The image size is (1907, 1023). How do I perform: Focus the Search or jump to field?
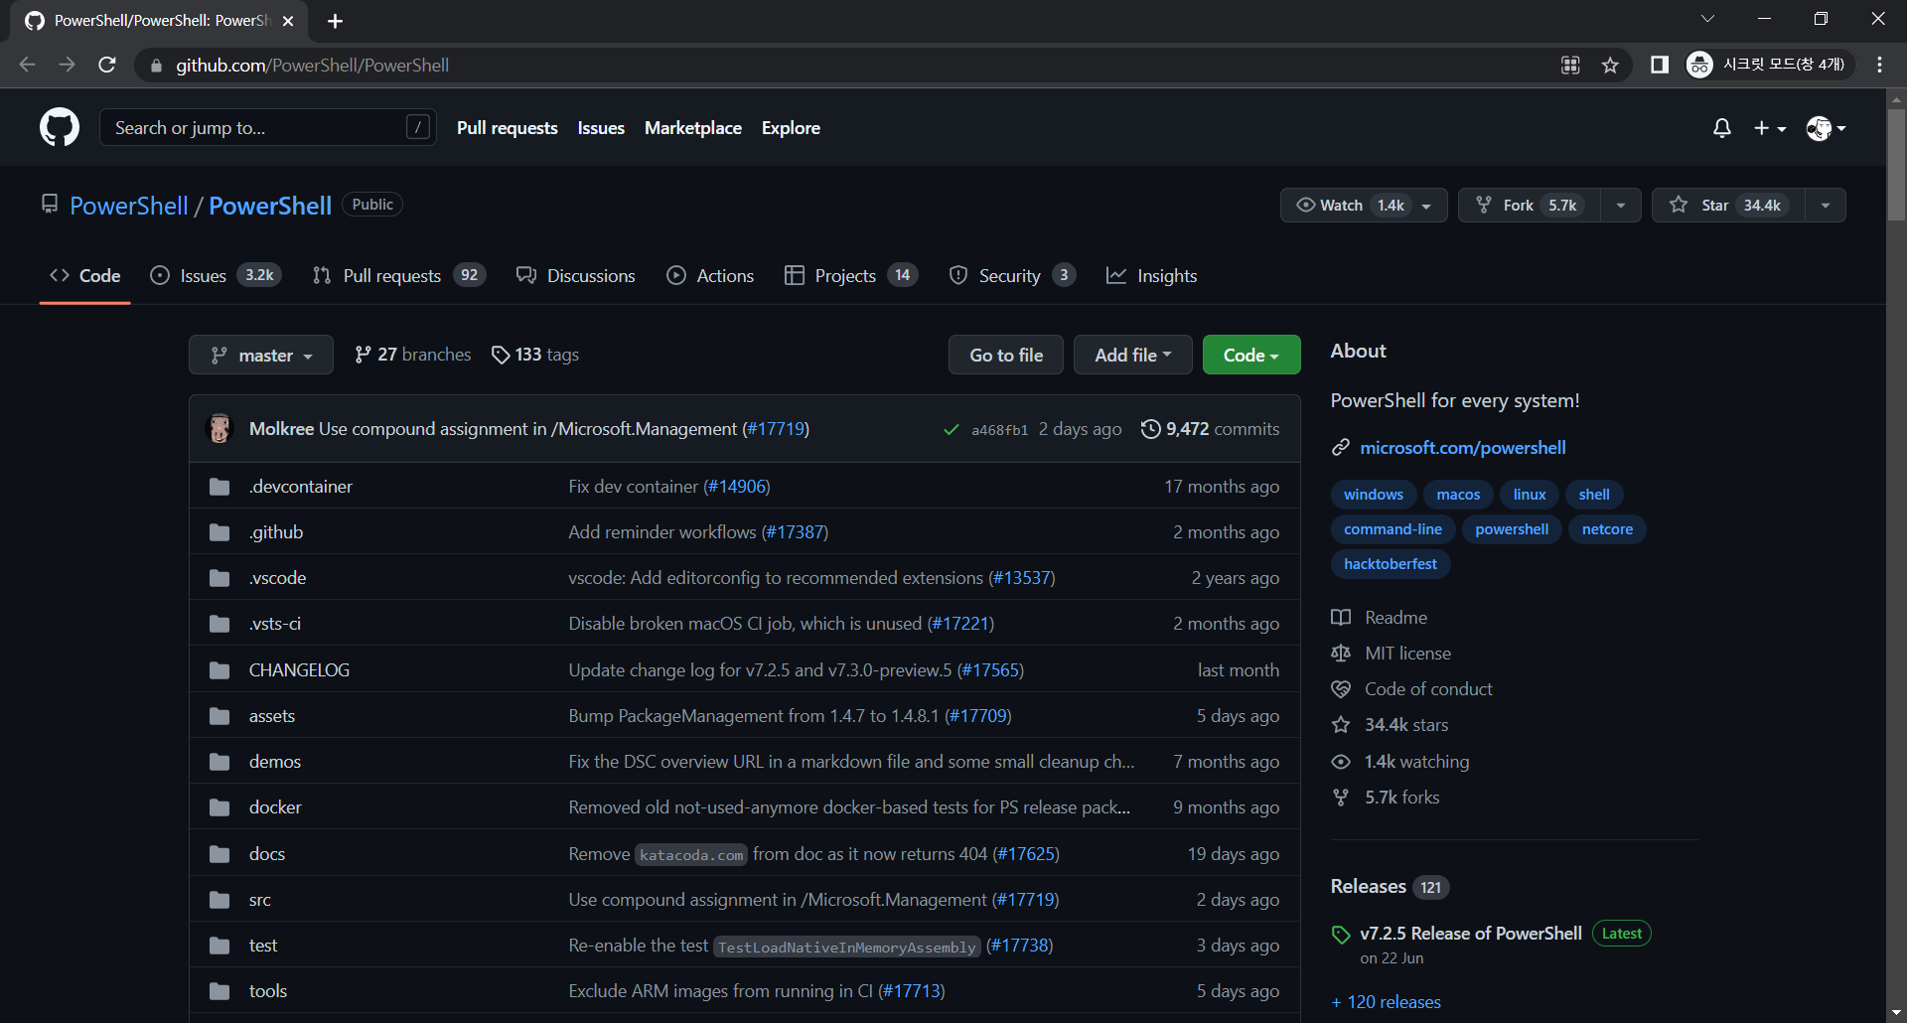[x=267, y=127]
